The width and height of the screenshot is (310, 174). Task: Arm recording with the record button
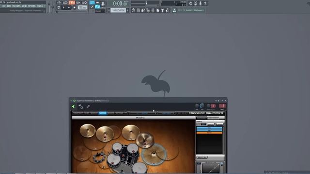[74, 8]
